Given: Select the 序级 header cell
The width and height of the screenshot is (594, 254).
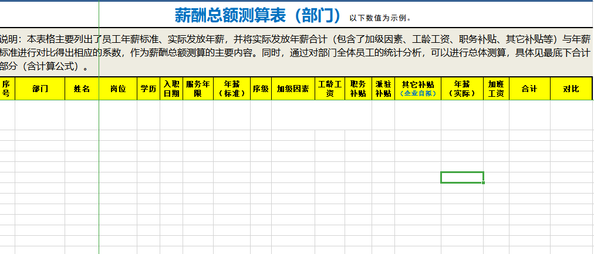Looking at the screenshot, I should (x=261, y=89).
